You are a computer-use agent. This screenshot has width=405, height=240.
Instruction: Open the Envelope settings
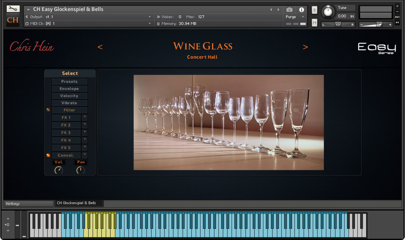[x=69, y=89]
